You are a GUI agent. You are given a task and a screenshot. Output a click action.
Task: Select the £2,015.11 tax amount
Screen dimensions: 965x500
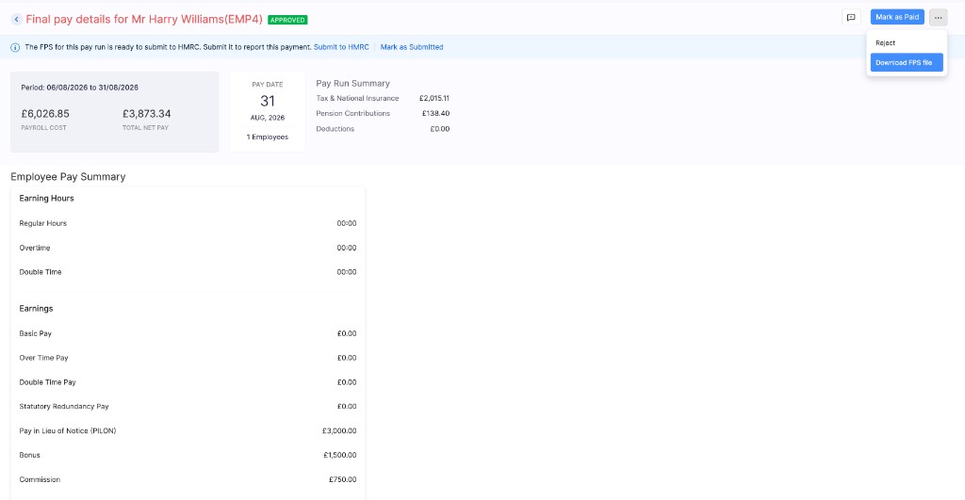point(433,99)
